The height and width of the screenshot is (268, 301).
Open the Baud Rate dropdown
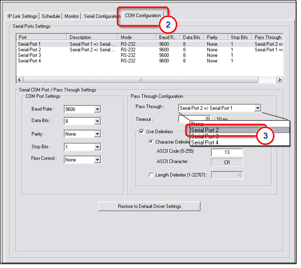click(x=97, y=109)
